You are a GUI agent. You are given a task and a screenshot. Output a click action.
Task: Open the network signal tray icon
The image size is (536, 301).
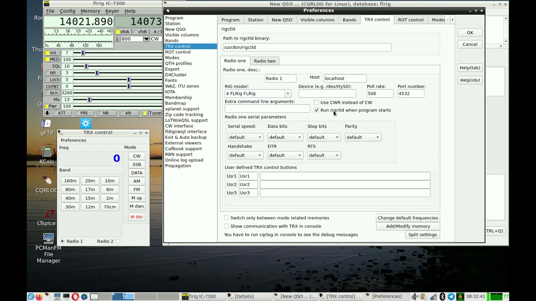pos(433,297)
